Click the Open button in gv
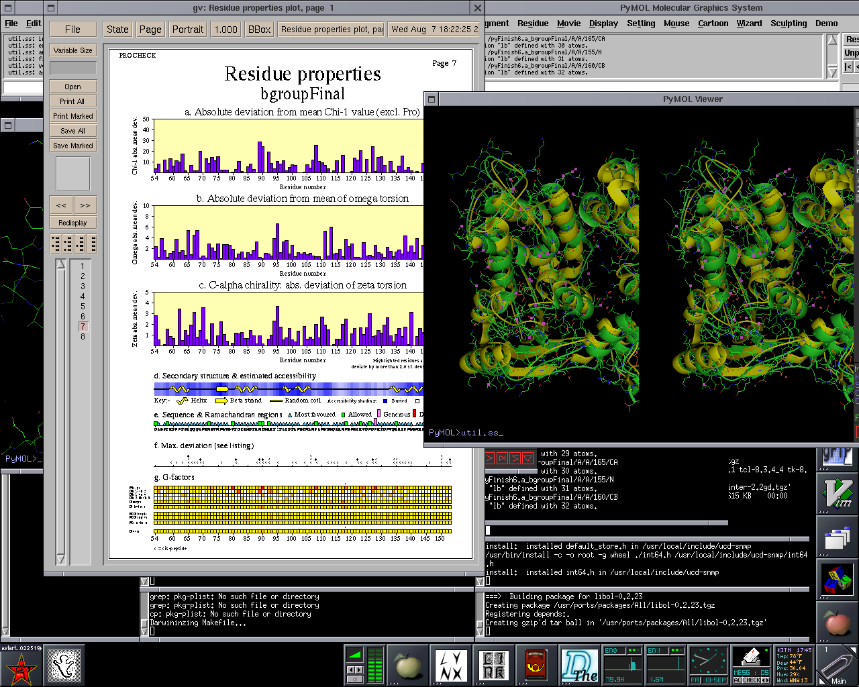 tap(72, 87)
